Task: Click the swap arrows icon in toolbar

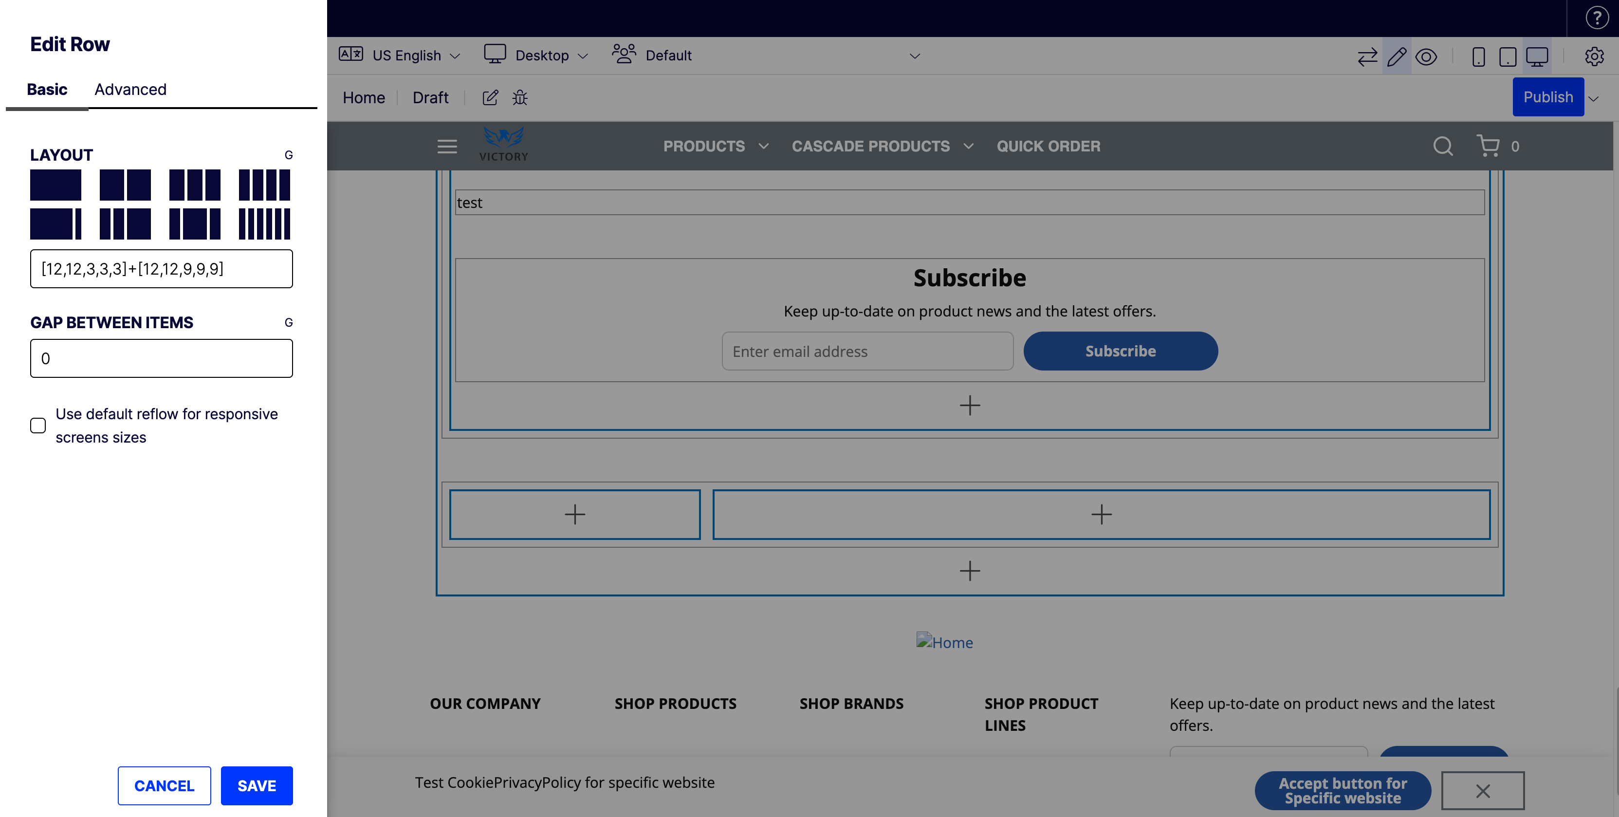Action: click(x=1367, y=56)
